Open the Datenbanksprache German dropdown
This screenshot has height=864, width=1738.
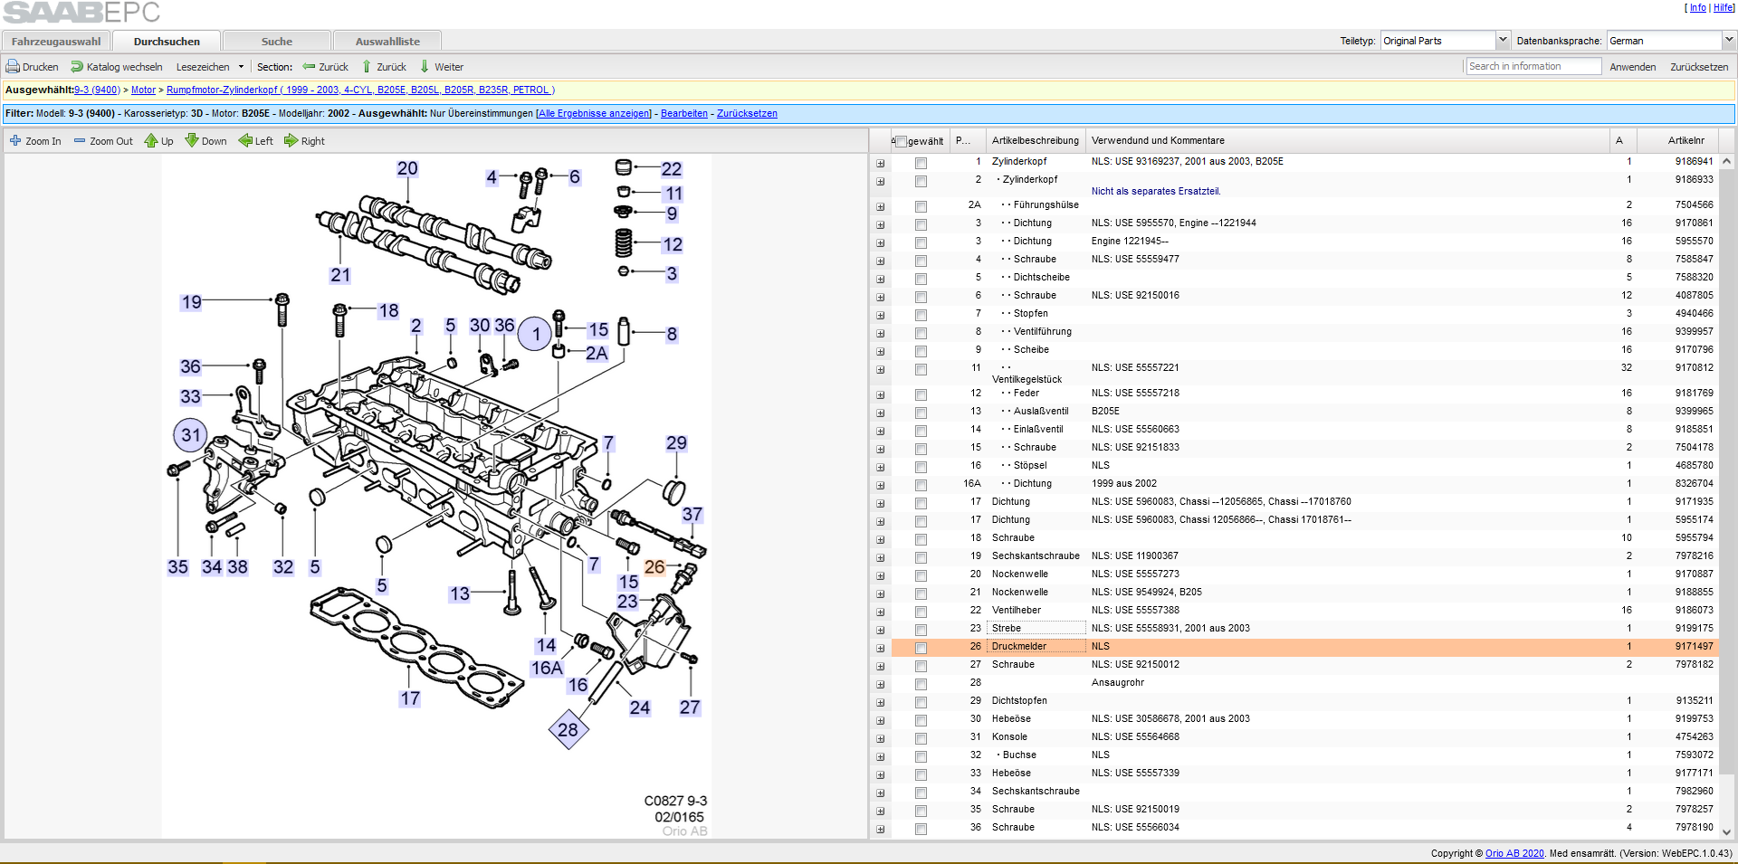pos(1728,41)
